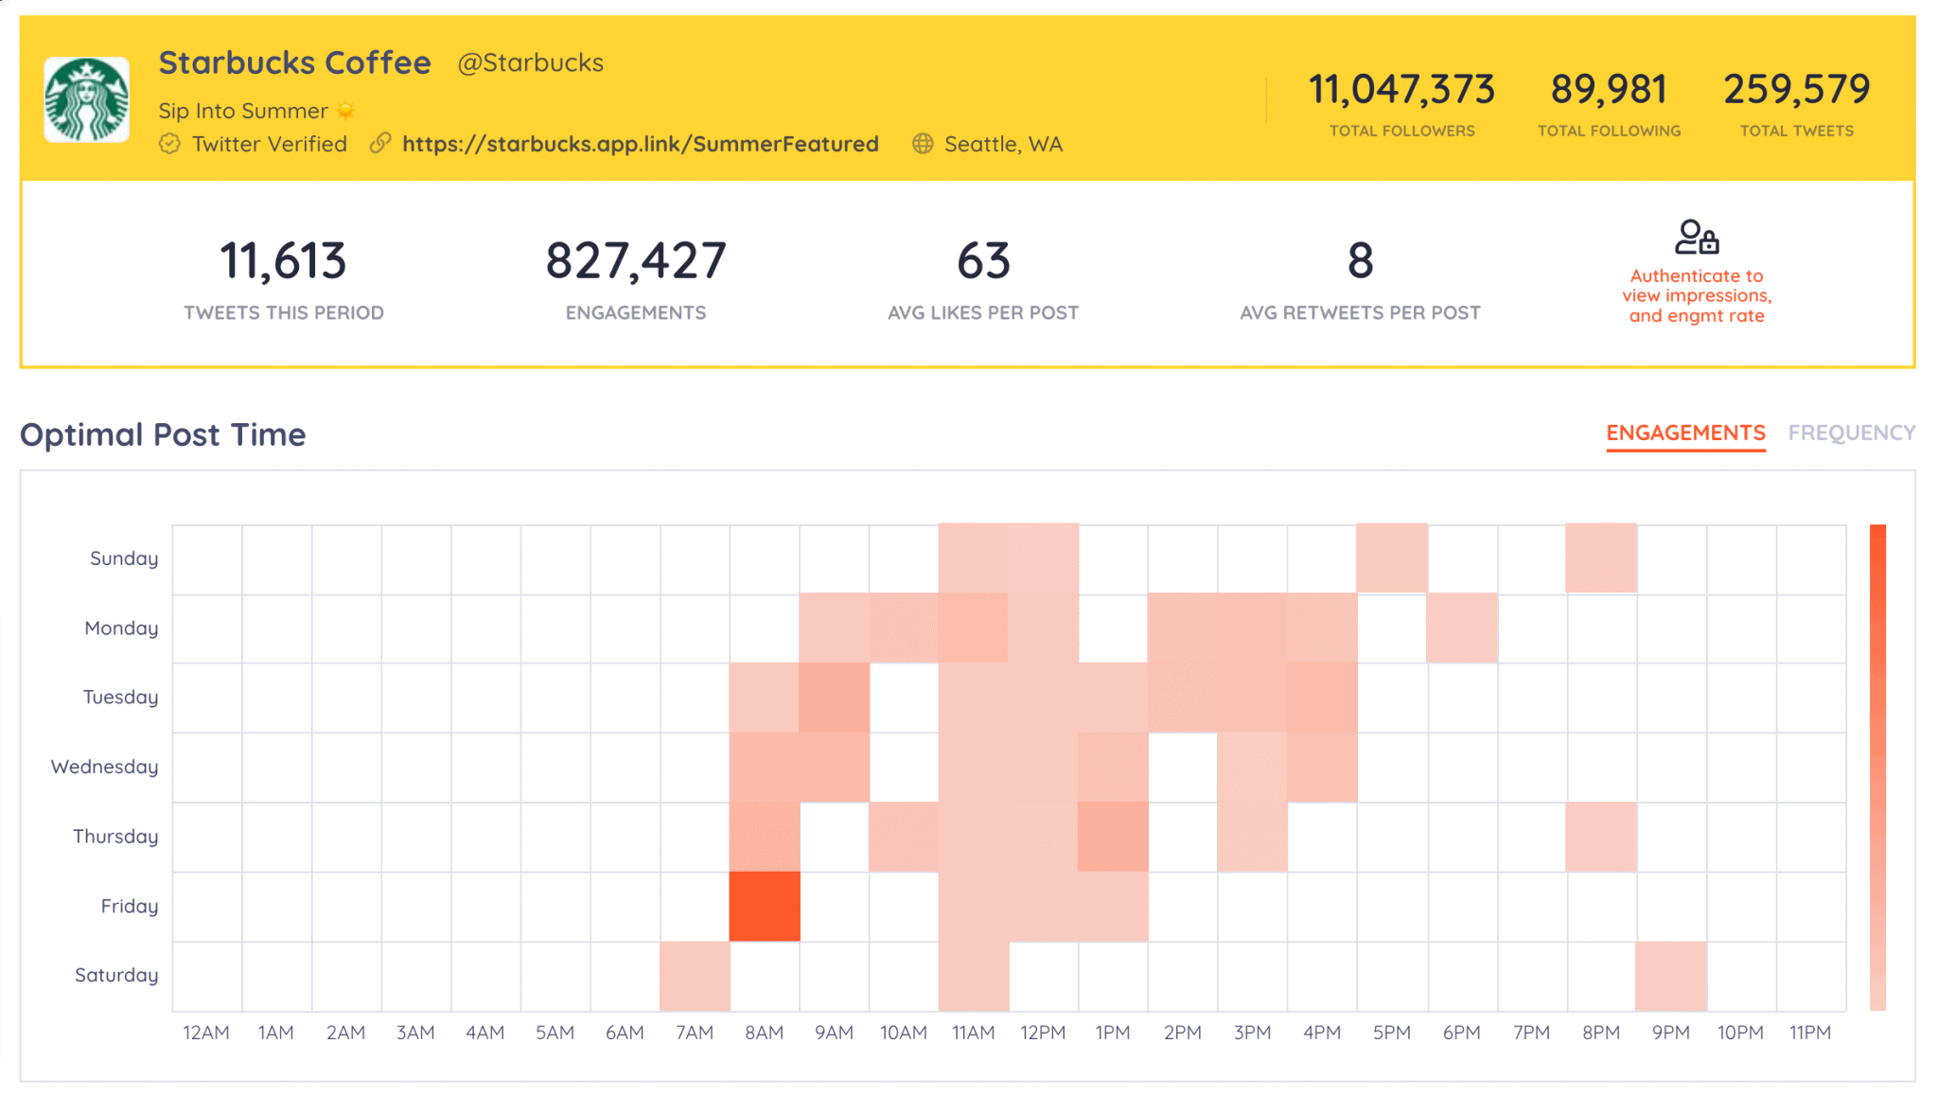
Task: Click the 8AM hour label
Action: click(x=765, y=1033)
